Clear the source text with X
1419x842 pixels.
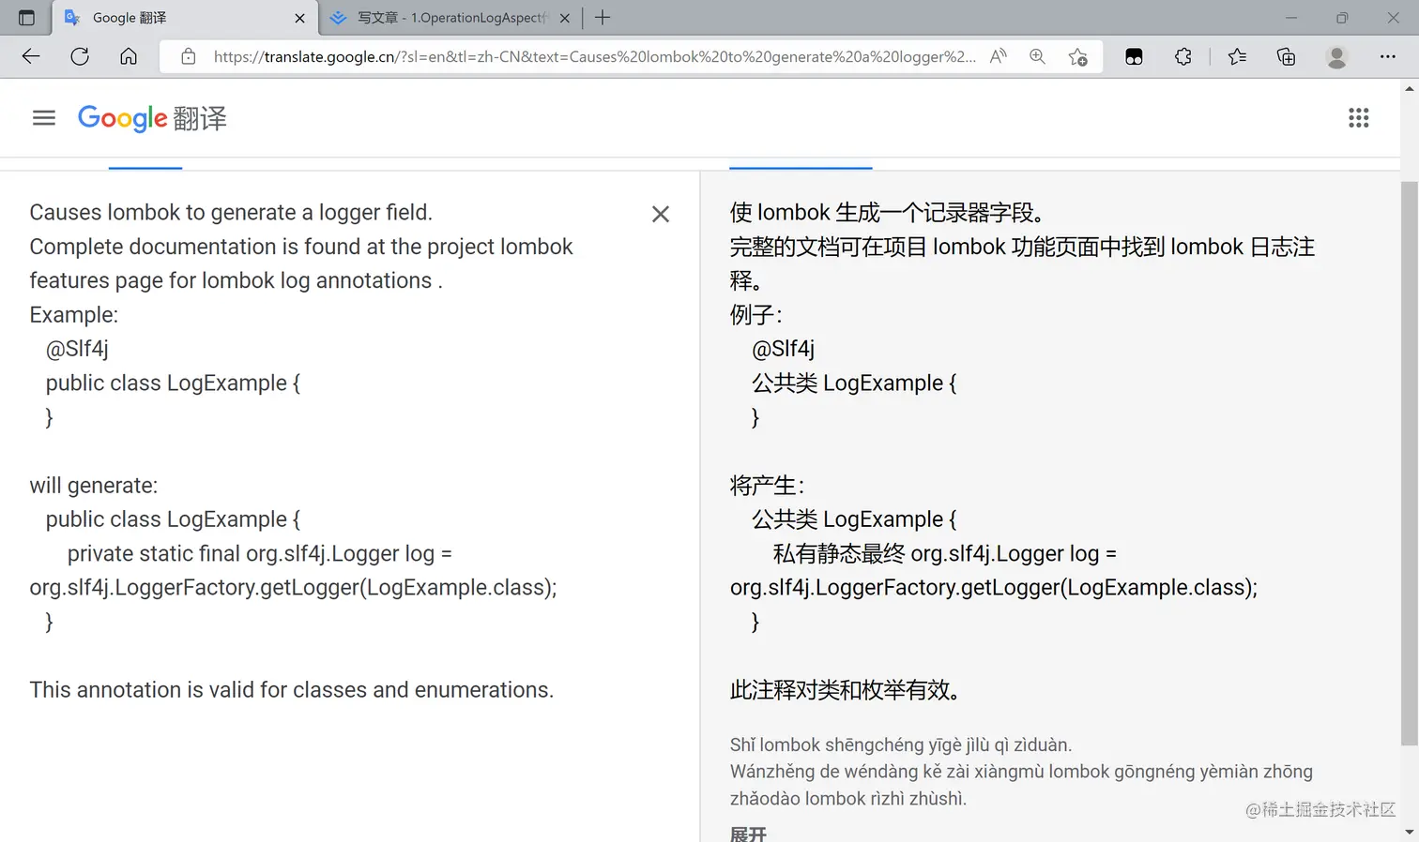tap(661, 214)
